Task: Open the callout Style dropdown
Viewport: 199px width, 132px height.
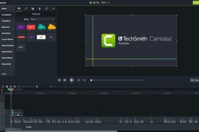Action: click(42, 19)
